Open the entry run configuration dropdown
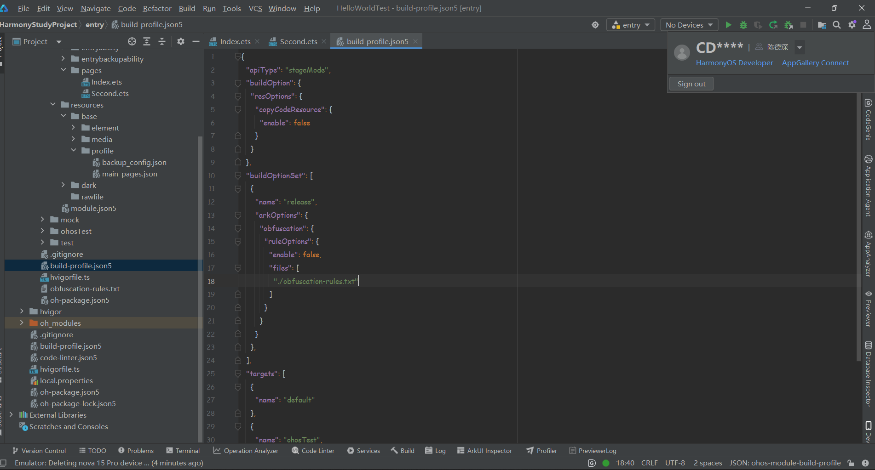This screenshot has height=470, width=875. (631, 25)
